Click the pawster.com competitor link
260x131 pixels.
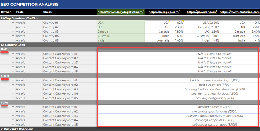[x=201, y=12]
